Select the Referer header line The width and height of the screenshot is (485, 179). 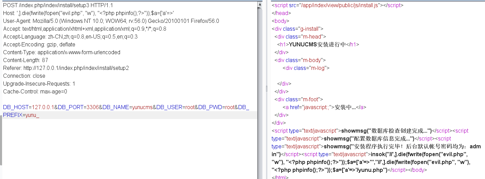click(x=66, y=68)
